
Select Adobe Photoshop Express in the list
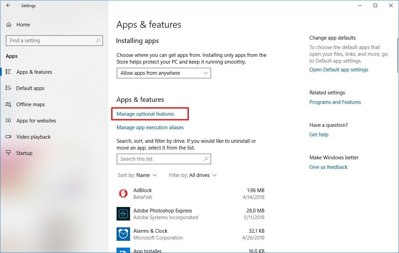point(191,214)
